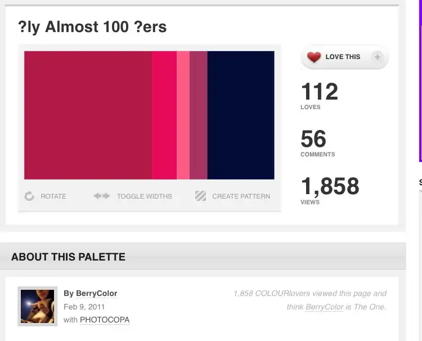Click Create Pattern text
The width and height of the screenshot is (422, 341).
(x=241, y=196)
